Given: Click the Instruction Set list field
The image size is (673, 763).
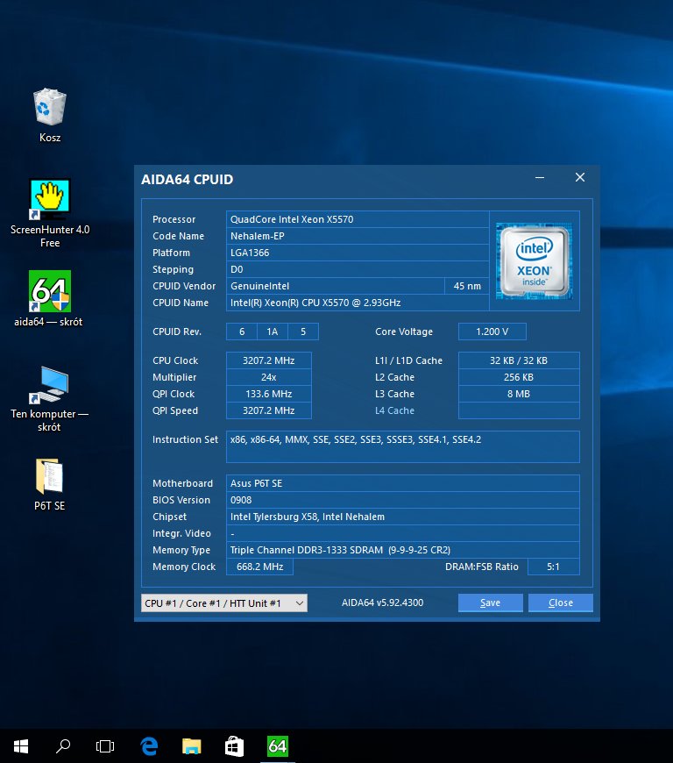Looking at the screenshot, I should click(x=402, y=446).
